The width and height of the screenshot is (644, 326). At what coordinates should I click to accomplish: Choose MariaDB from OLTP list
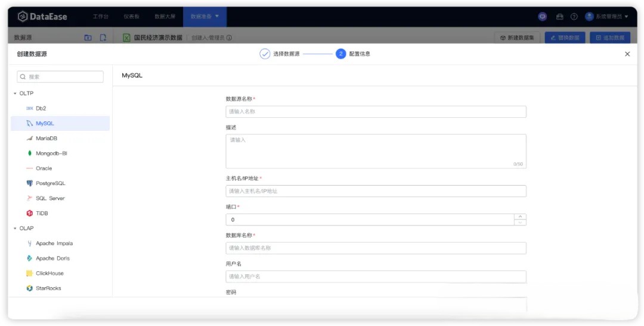tap(46, 138)
